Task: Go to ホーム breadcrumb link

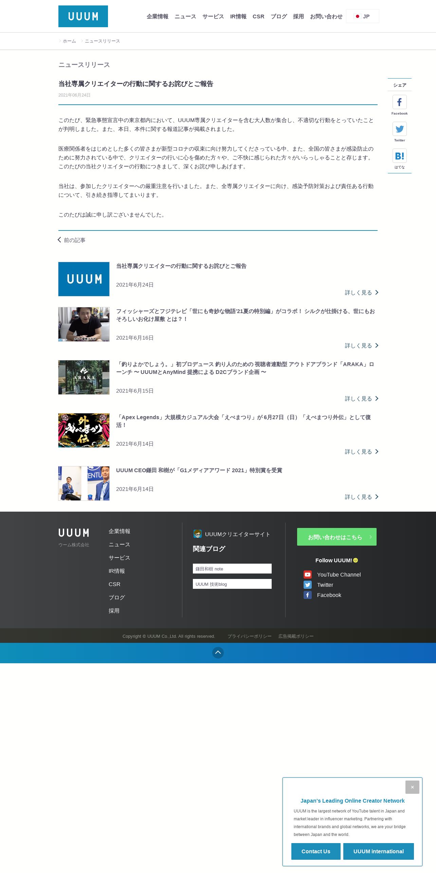Action: (69, 41)
